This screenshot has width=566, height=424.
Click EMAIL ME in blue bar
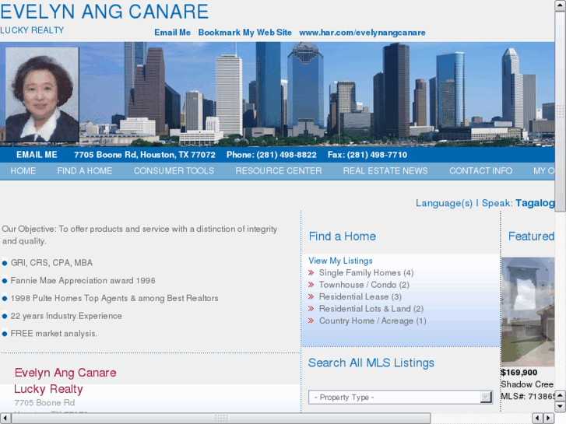37,155
